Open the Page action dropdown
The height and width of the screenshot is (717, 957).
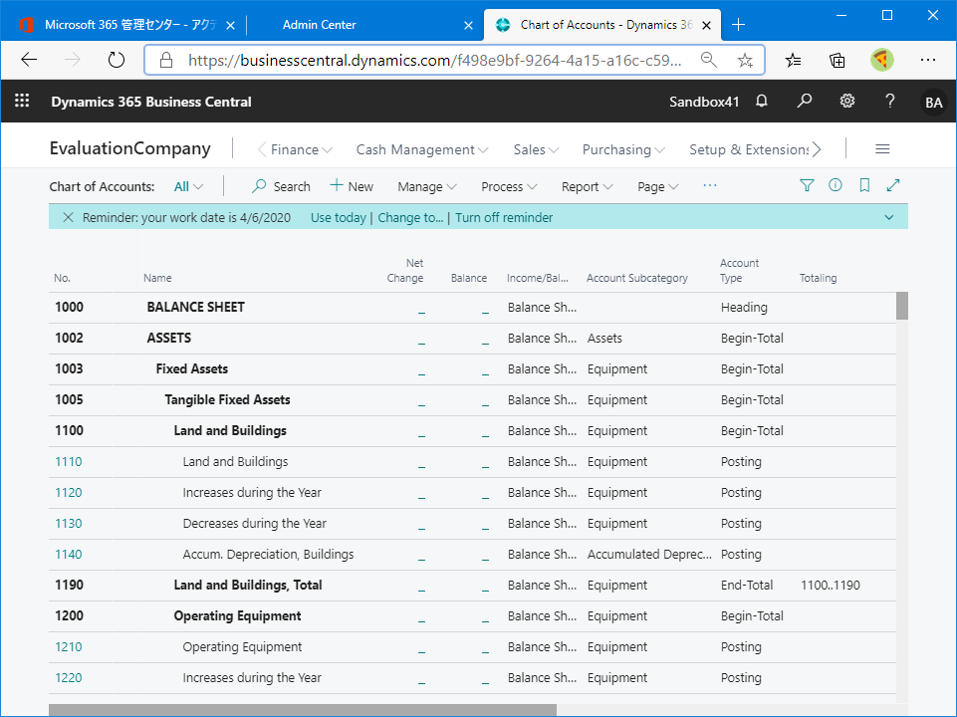[657, 187]
